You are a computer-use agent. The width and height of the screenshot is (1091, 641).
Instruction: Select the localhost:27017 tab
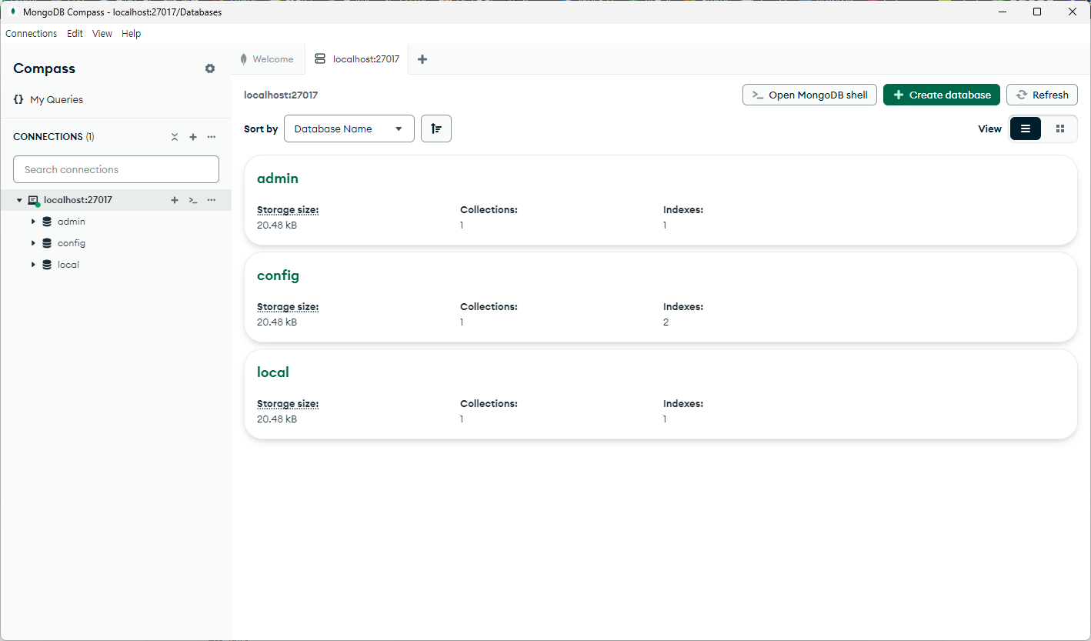click(x=357, y=59)
